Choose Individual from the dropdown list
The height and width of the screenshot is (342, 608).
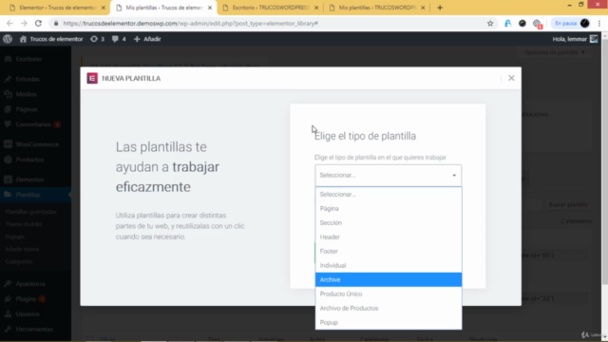click(x=389, y=266)
